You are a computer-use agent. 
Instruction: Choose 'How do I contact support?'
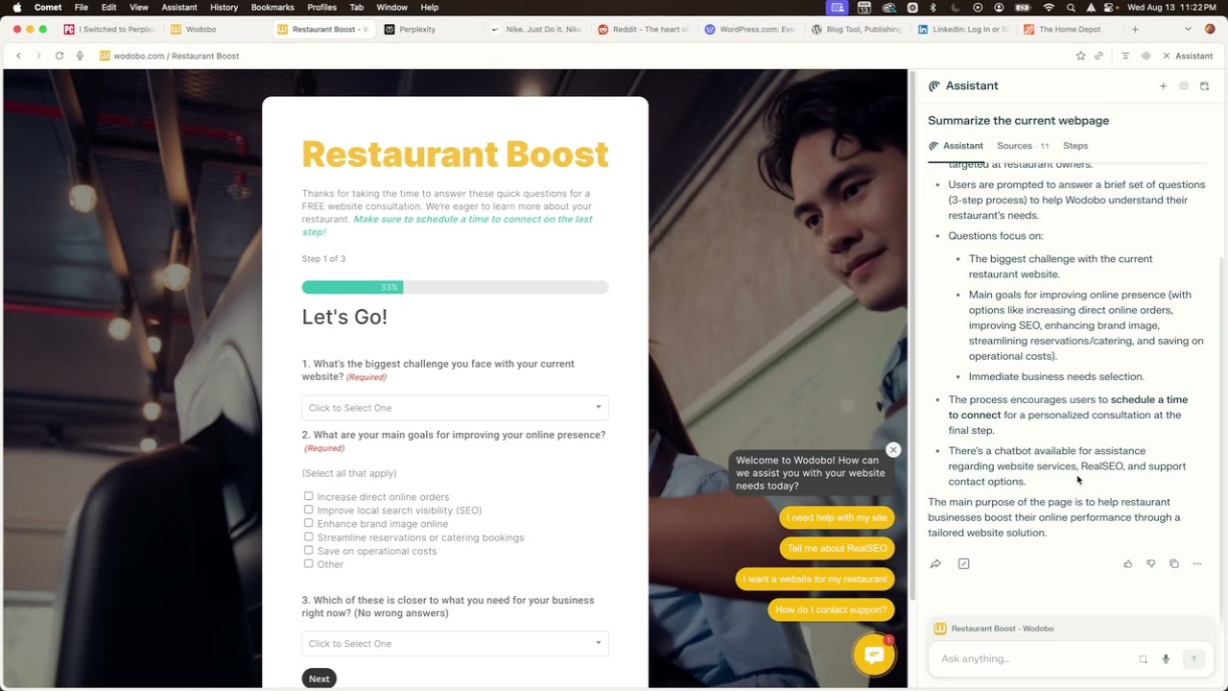[x=831, y=609]
